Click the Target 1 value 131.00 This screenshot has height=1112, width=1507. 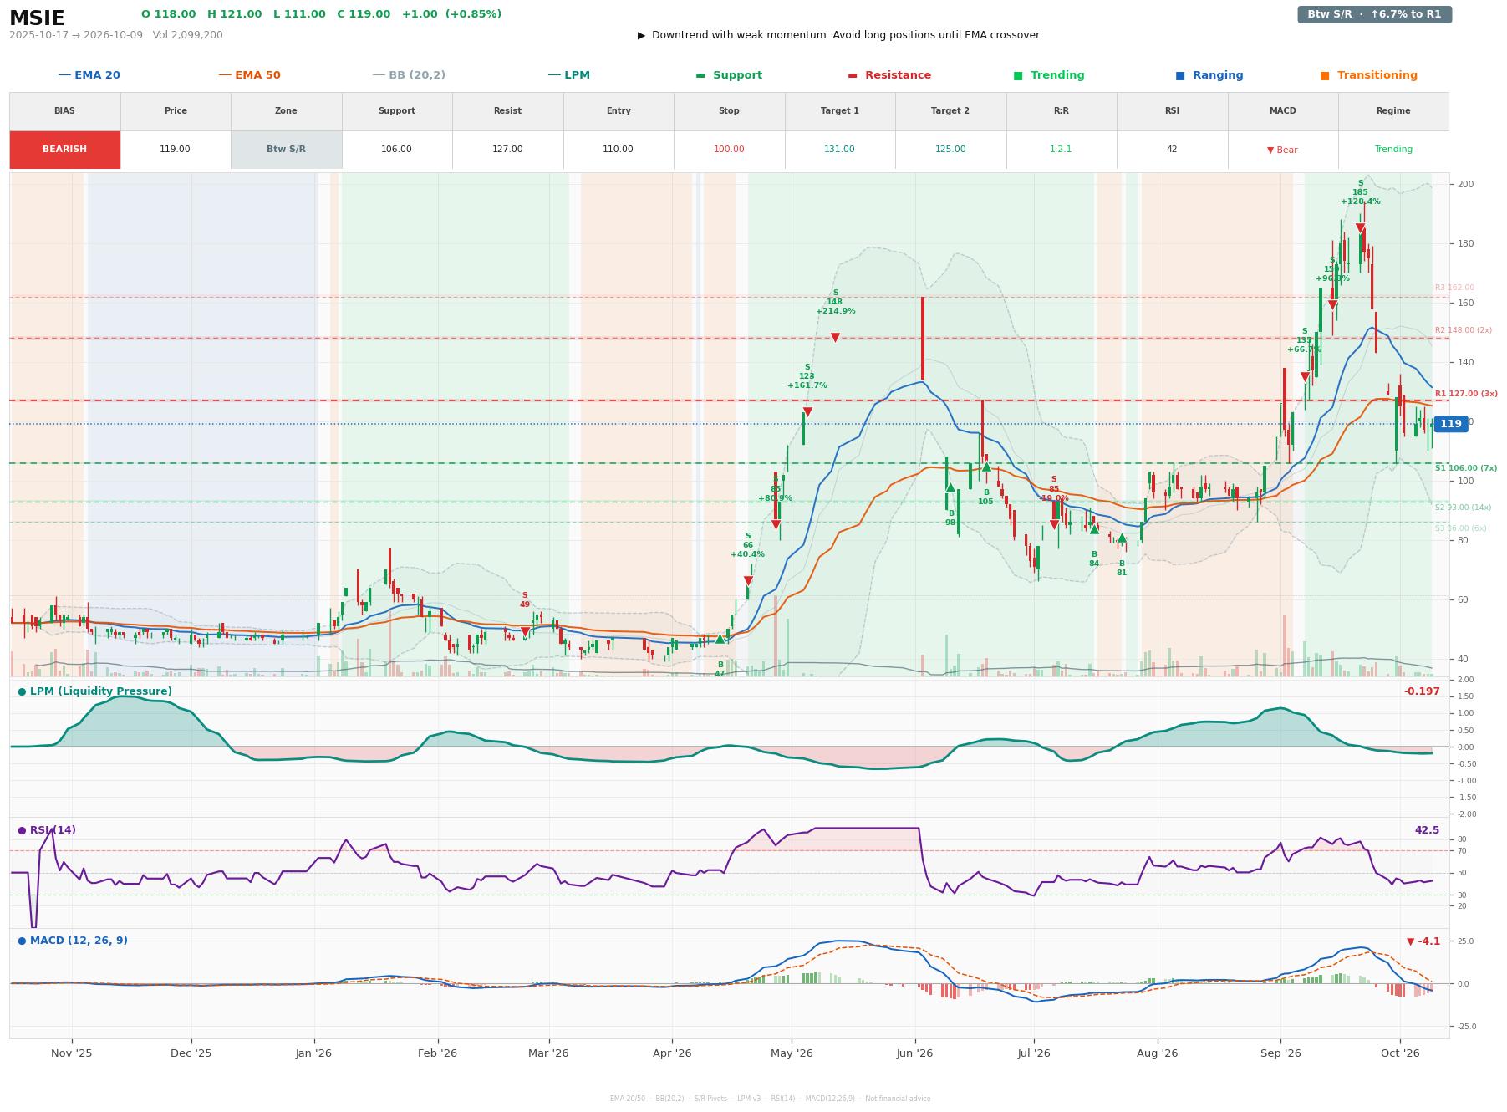coord(839,150)
